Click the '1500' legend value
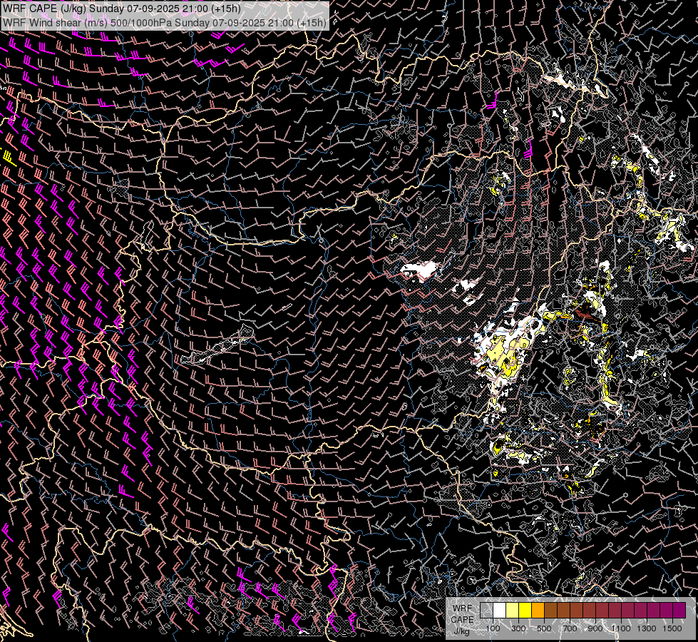The width and height of the screenshot is (698, 642). click(672, 628)
